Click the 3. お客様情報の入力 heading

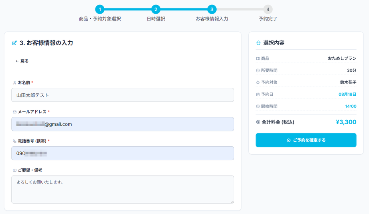[x=46, y=43]
